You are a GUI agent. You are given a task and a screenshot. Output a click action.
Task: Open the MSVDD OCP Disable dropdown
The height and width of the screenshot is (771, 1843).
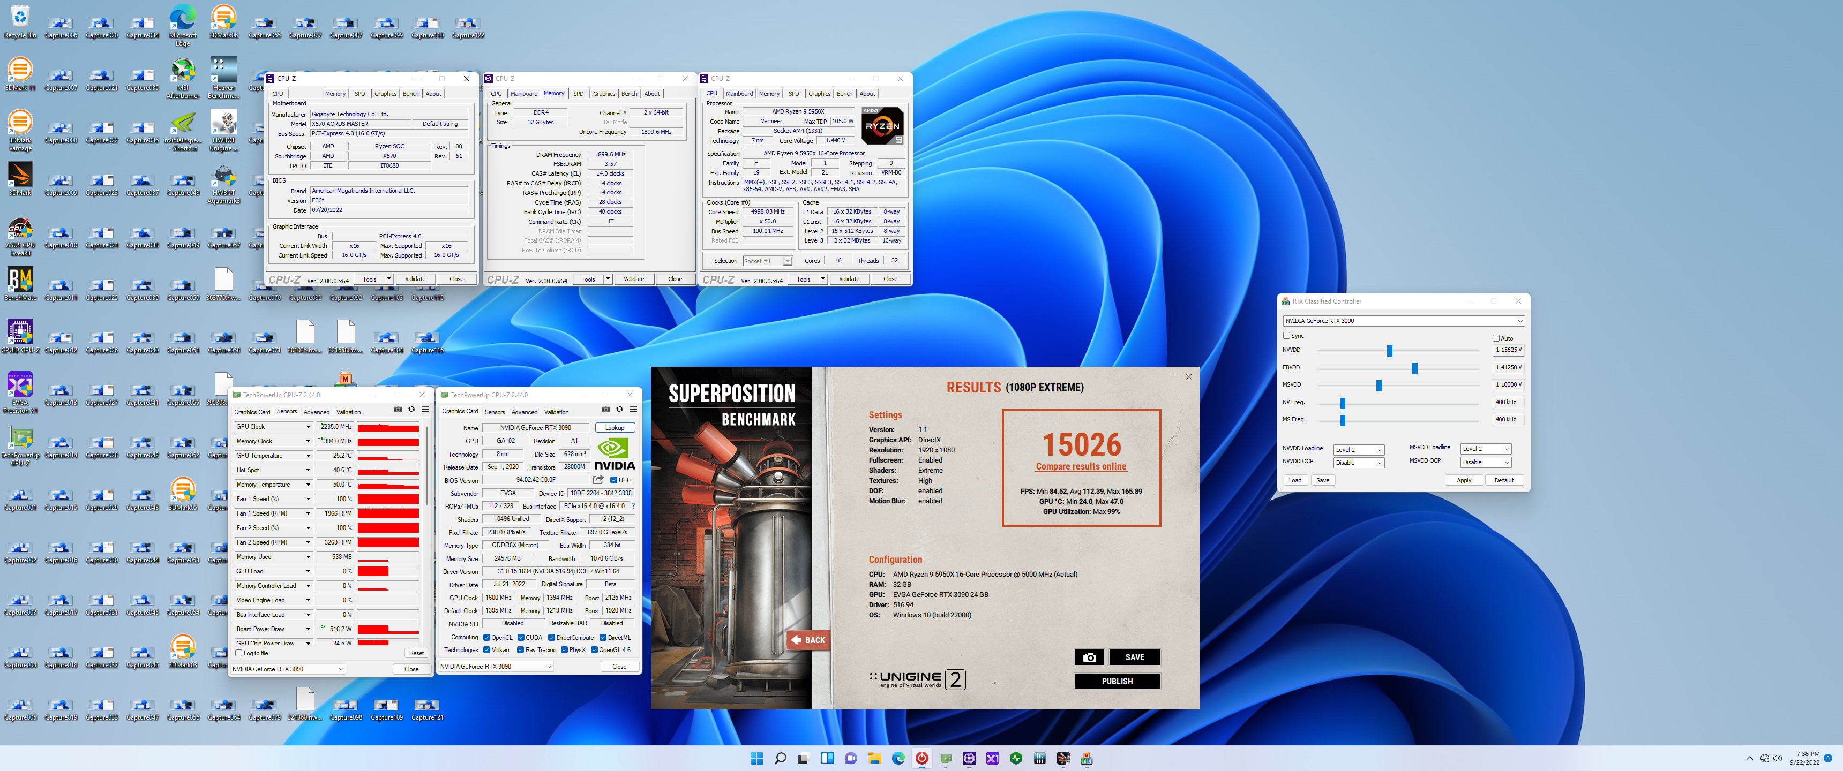[1485, 462]
